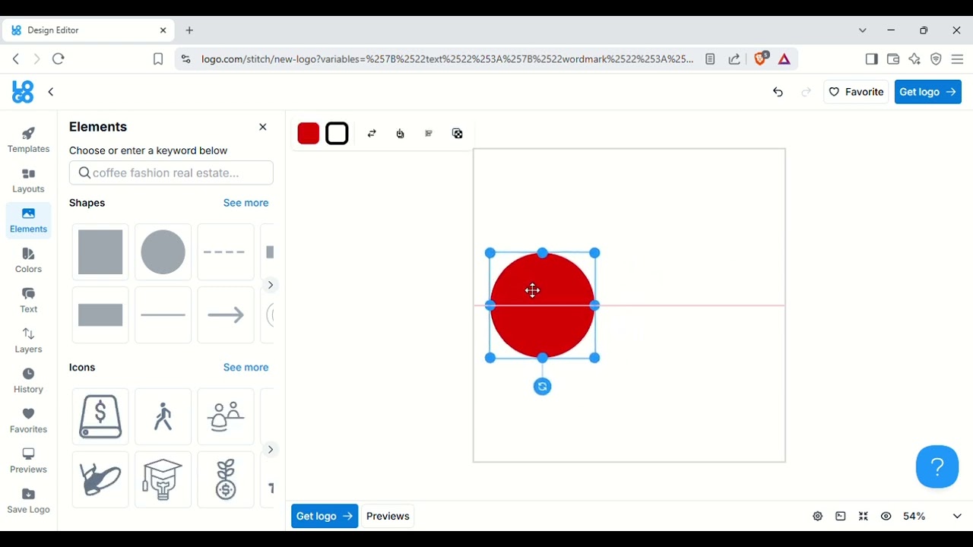Click the duplicate element toolbar icon
Viewport: 973px width, 547px height.
[458, 134]
